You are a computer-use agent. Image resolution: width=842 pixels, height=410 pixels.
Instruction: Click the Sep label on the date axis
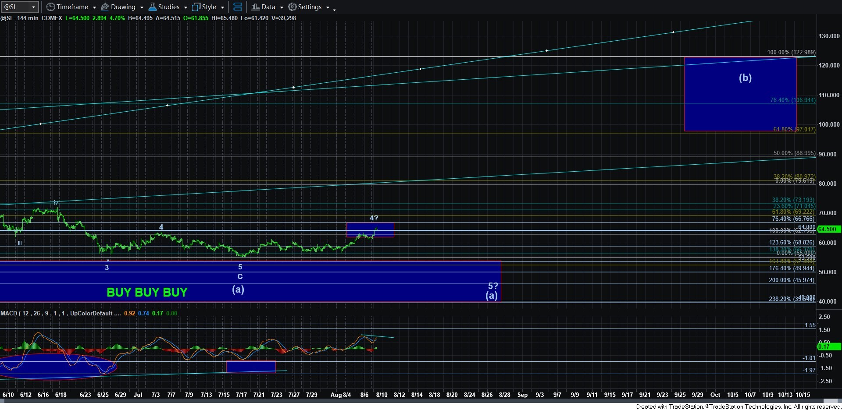522,395
